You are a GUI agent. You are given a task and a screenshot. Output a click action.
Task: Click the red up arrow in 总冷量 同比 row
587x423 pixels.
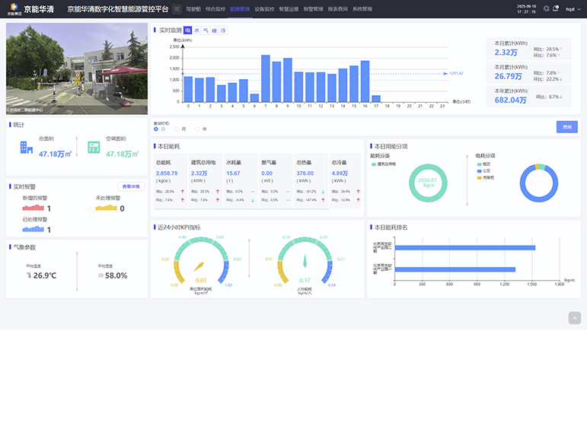359,192
